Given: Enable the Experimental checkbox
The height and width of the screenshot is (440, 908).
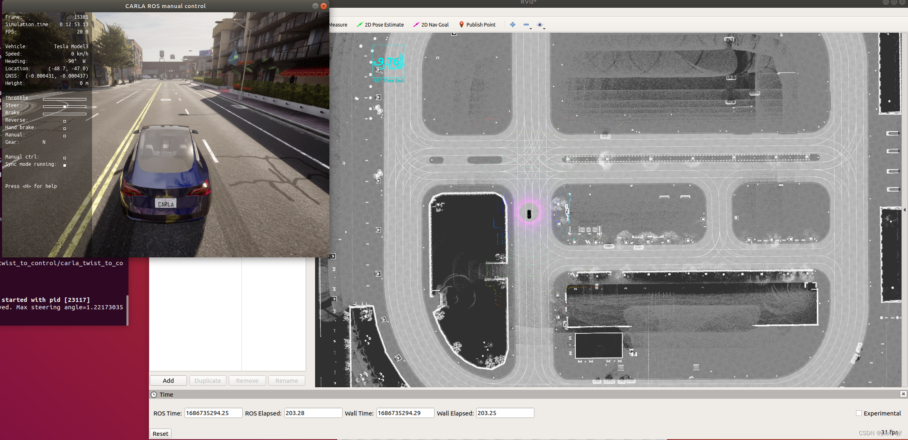Looking at the screenshot, I should pos(859,413).
